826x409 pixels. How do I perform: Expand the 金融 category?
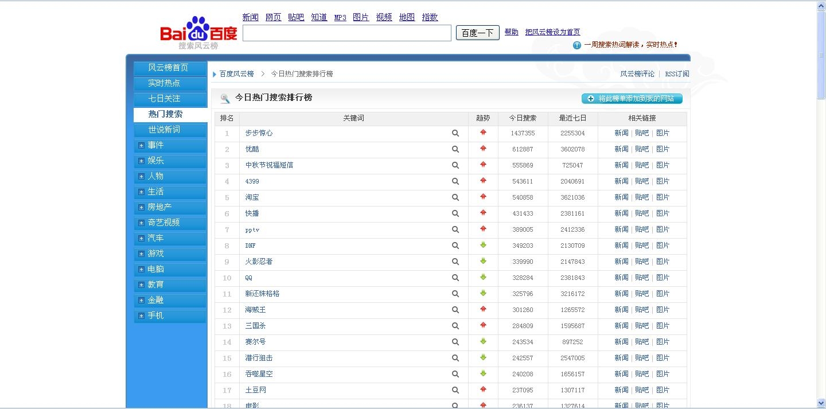click(141, 301)
